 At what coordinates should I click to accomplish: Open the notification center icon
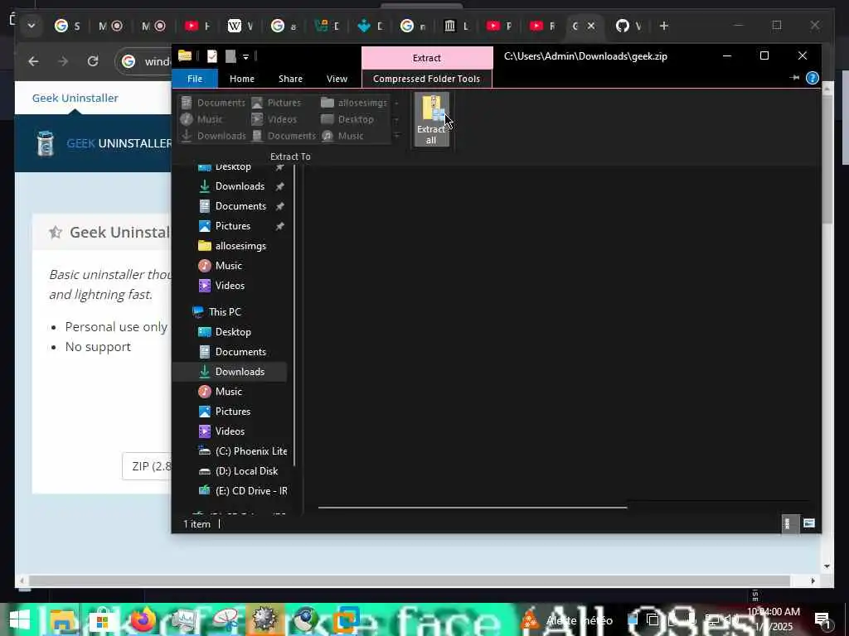point(822,619)
